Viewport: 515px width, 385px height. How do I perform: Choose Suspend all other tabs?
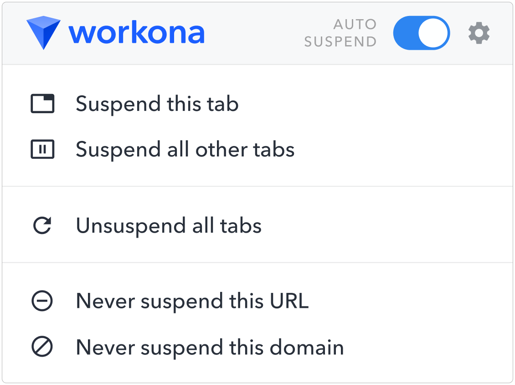(185, 149)
